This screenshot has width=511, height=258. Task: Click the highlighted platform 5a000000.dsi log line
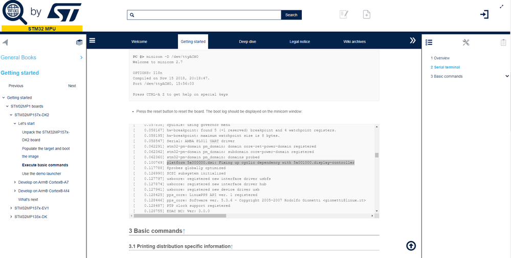click(x=260, y=162)
